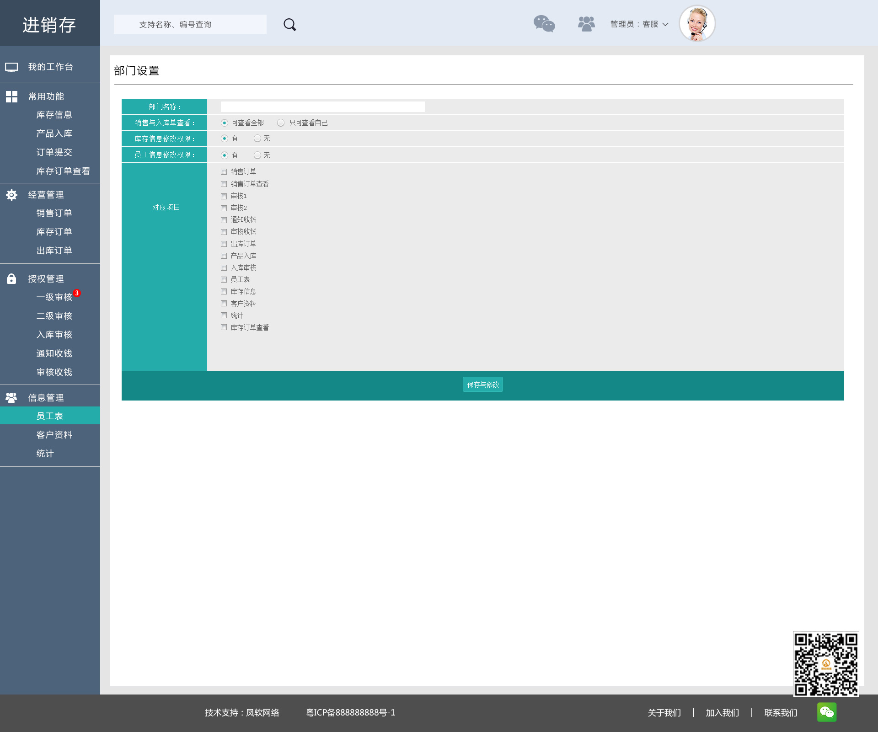878x732 pixels.
Task: Click the grid icon beside 常用功能
Action: click(11, 96)
